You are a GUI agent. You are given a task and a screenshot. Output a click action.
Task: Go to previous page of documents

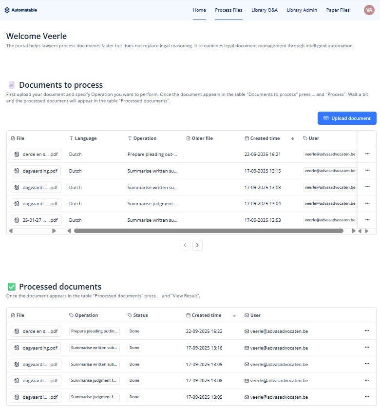pos(185,245)
